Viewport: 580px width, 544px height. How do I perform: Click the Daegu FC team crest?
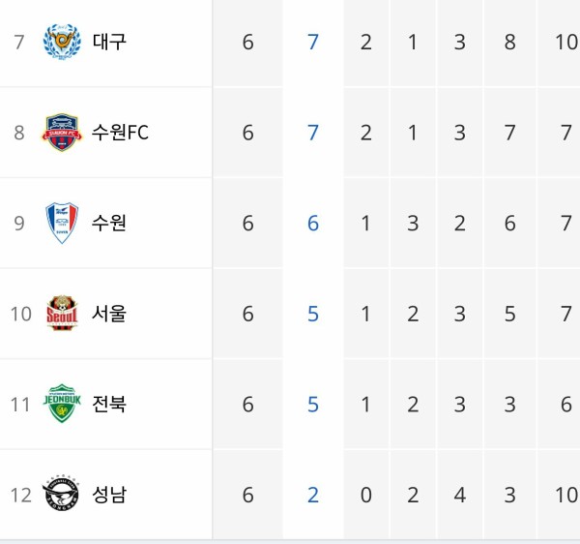coord(62,41)
